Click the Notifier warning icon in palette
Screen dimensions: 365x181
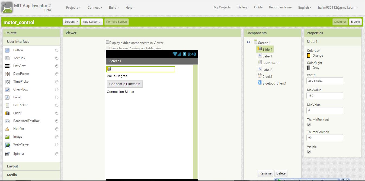[x=8, y=129]
